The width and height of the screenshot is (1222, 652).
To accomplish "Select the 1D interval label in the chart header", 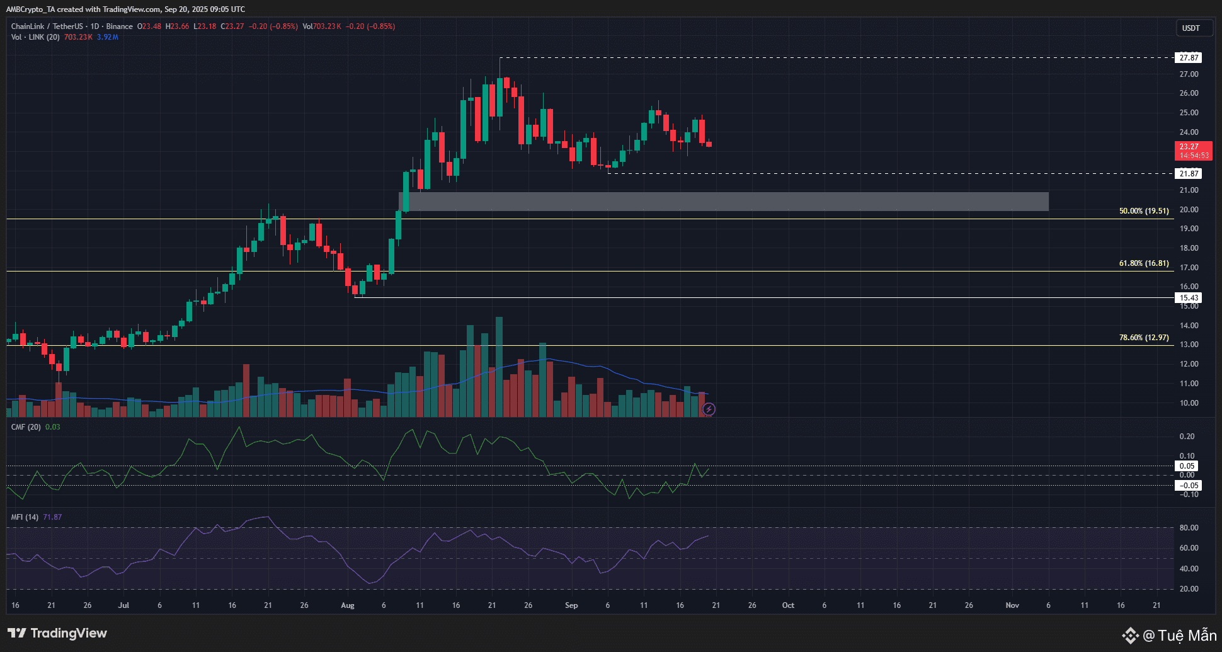I will [x=95, y=26].
